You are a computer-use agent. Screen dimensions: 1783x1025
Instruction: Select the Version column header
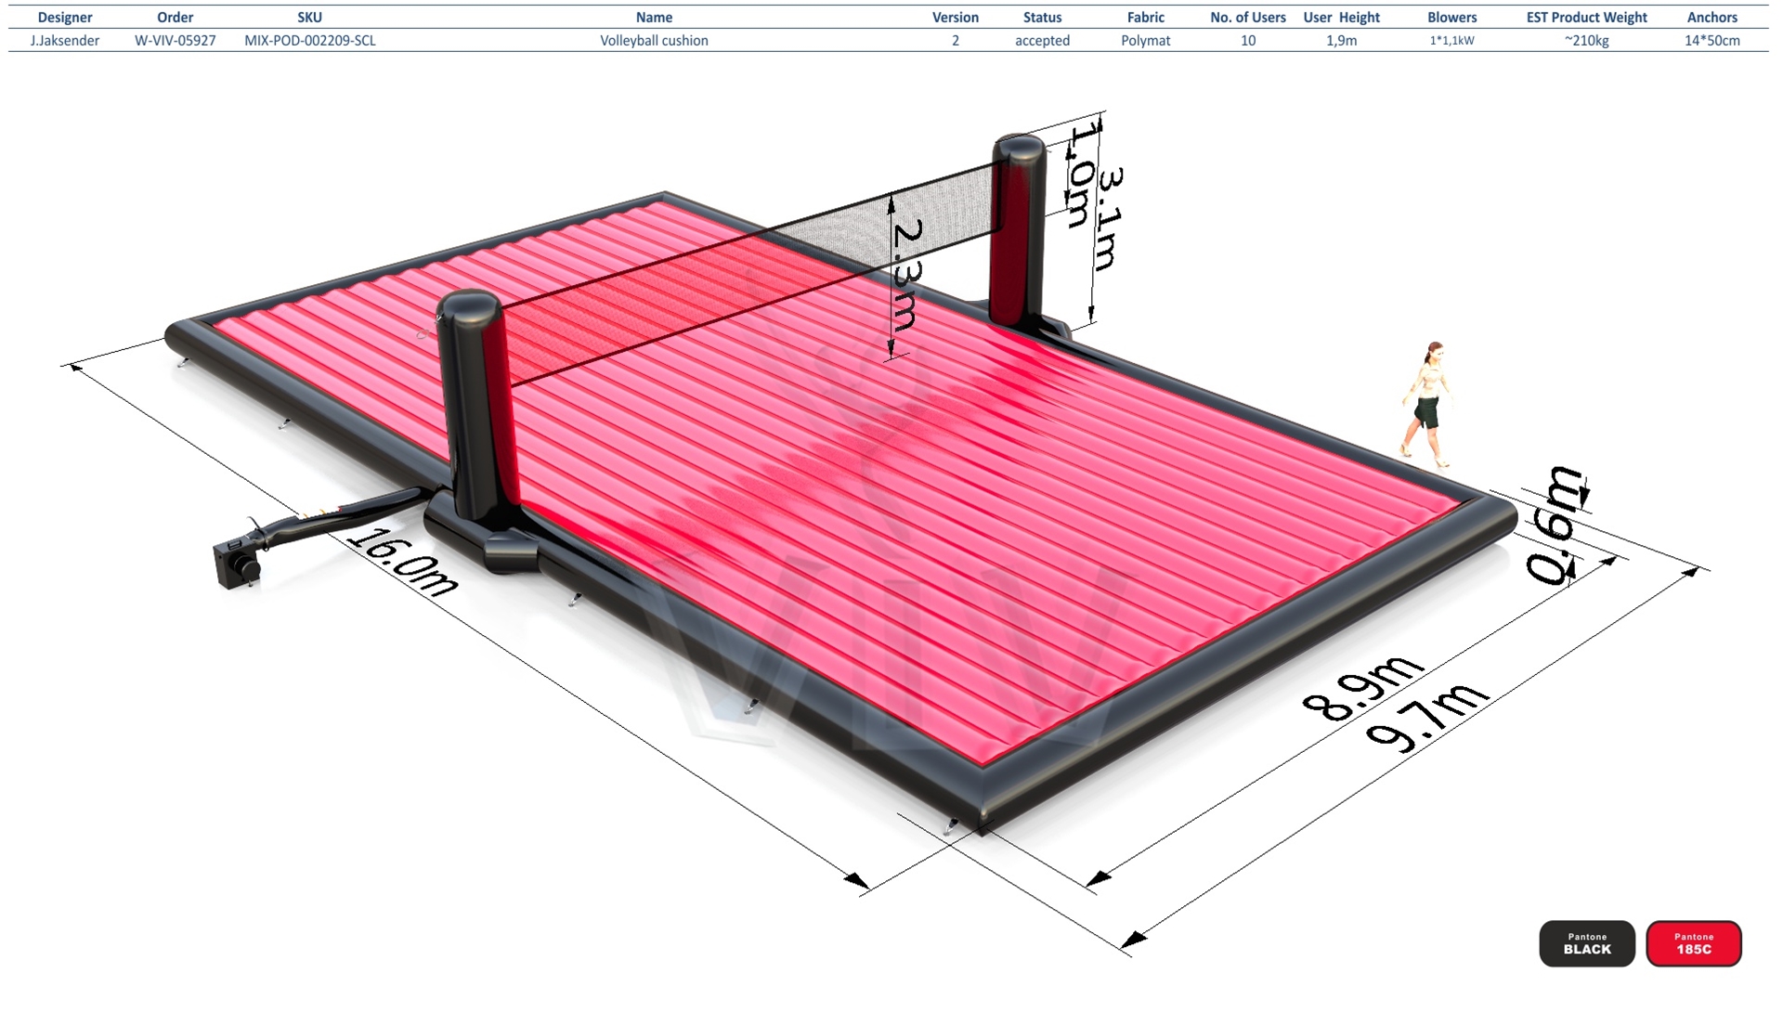(x=956, y=17)
